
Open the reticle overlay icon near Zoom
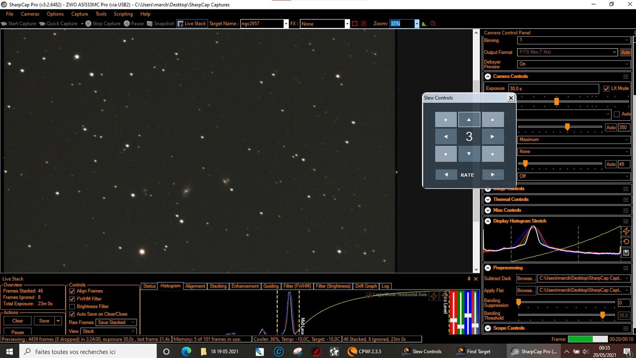(x=433, y=23)
